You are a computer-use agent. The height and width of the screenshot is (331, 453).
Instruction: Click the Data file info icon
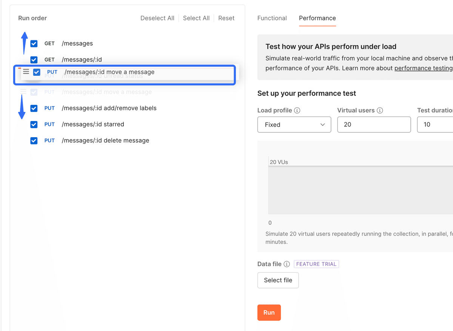287,264
